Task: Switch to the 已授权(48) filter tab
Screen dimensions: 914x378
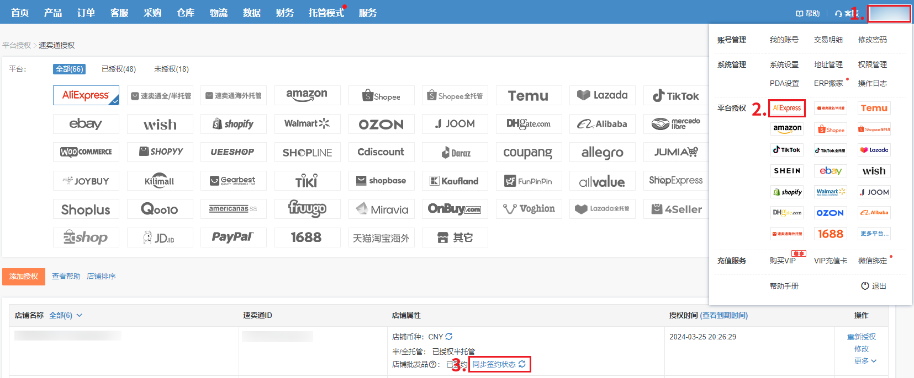Action: pos(119,69)
